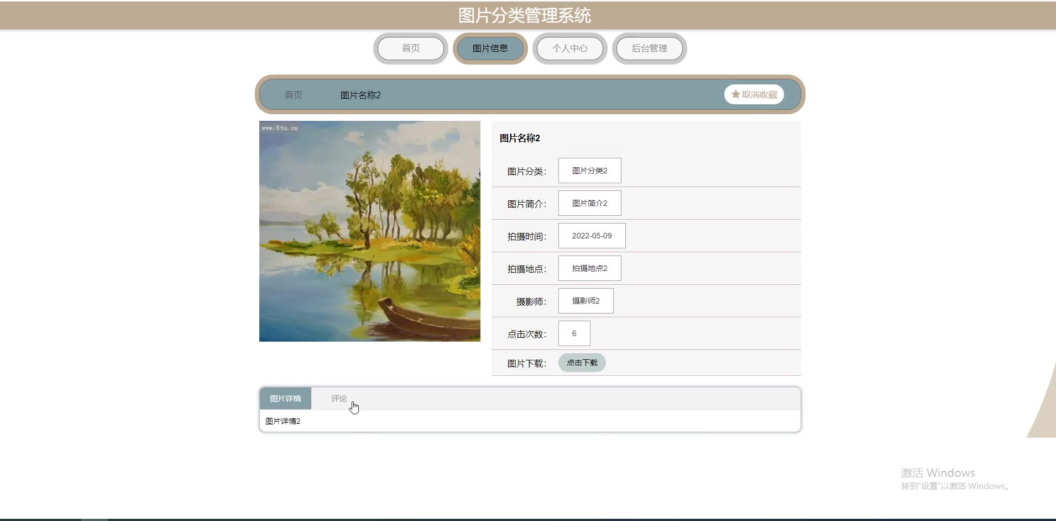
Task: Go to 个人中心 in the navigation
Action: 569,49
